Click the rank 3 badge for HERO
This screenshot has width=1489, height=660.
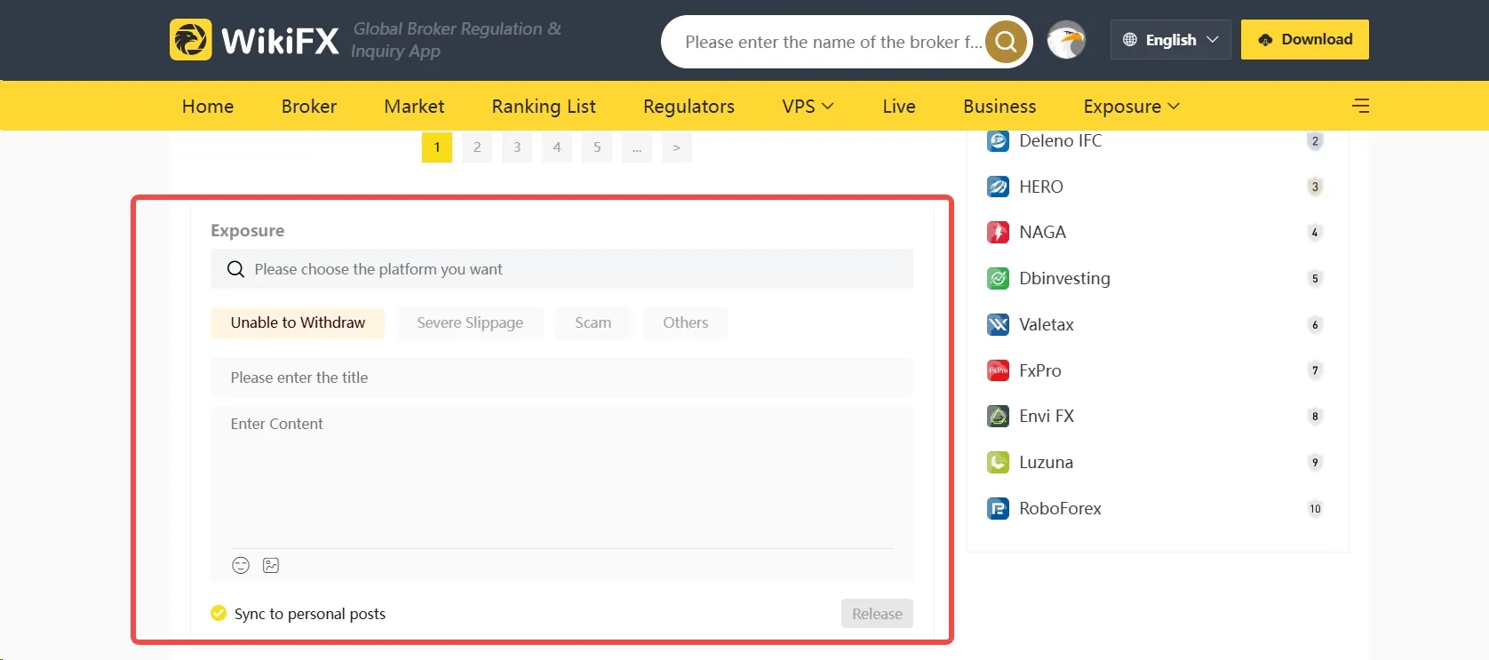pos(1315,187)
